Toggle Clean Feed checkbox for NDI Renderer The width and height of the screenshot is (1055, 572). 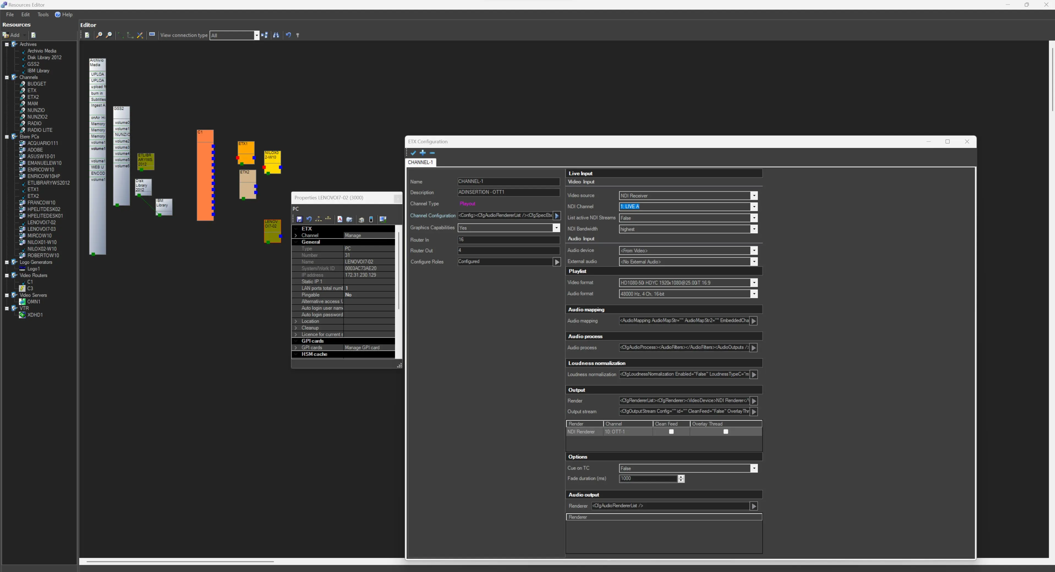pyautogui.click(x=671, y=432)
